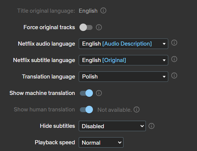Open the Netflix subtitle language dropdown
197x151 pixels.
123,60
